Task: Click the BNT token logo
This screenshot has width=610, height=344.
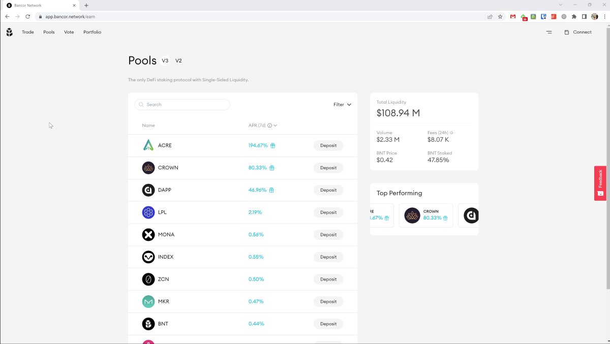Action: [x=148, y=324]
